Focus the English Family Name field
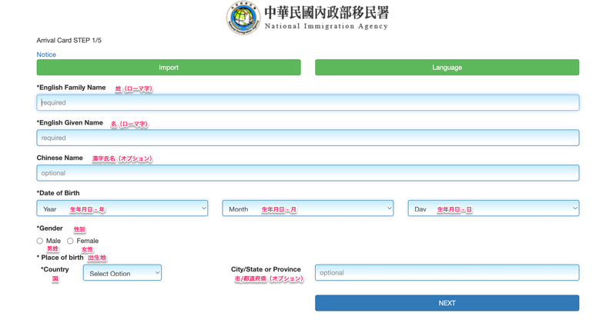Screen dimensions: 616x333 (x=307, y=103)
